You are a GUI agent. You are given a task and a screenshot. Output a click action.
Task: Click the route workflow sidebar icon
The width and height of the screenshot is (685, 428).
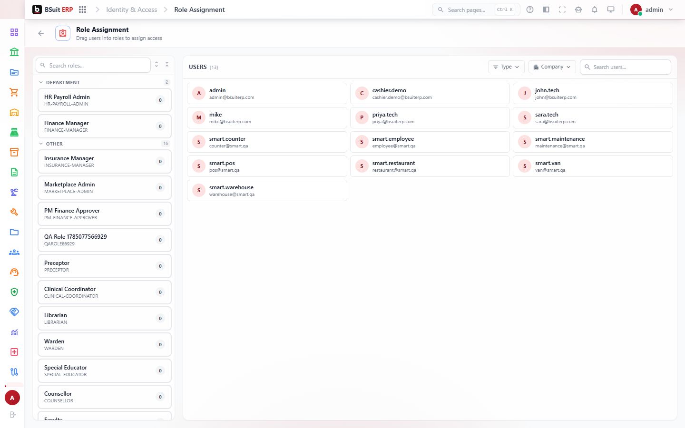tap(14, 372)
